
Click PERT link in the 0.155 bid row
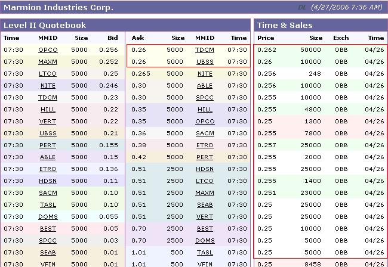click(x=48, y=145)
